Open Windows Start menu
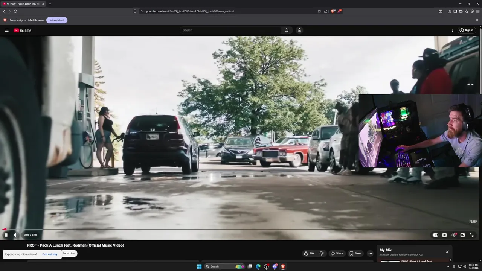Image resolution: width=482 pixels, height=271 pixels. point(199,266)
